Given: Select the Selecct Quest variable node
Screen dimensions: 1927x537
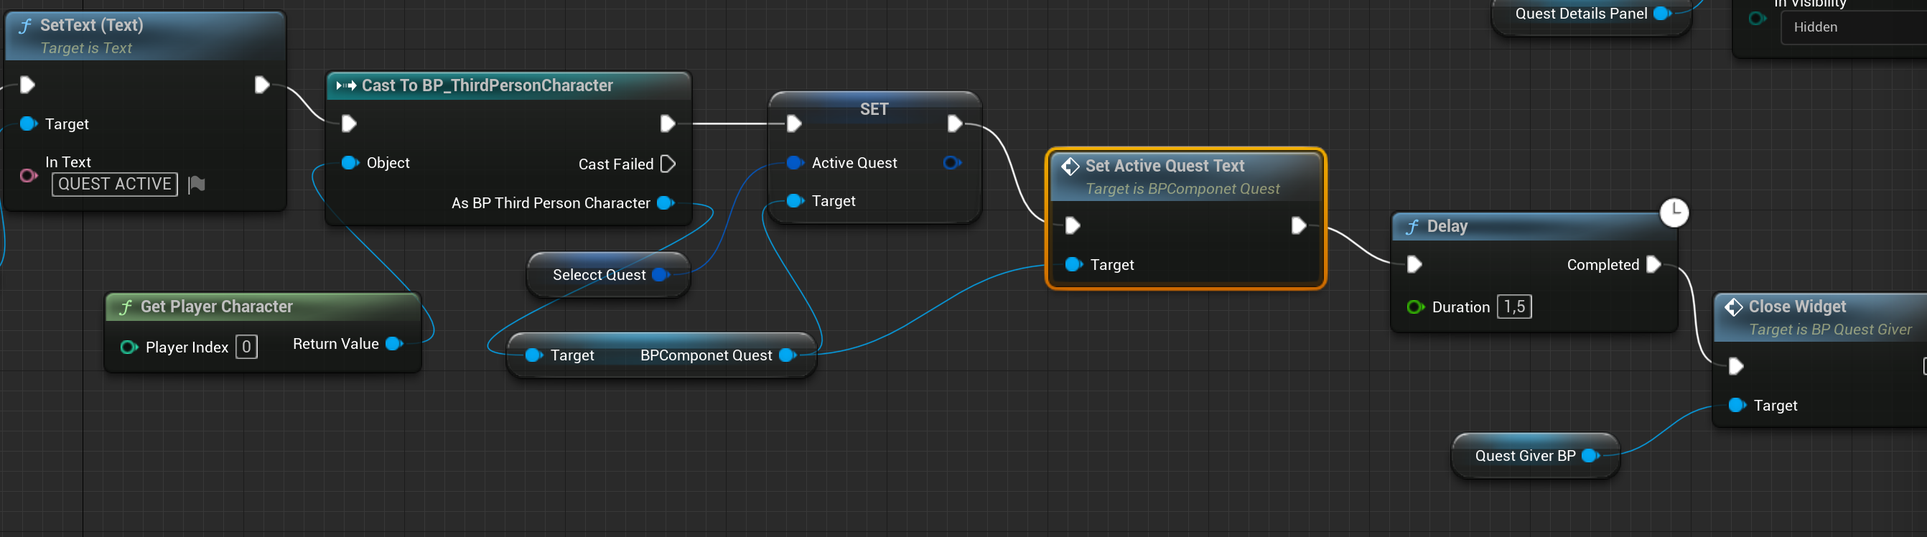Looking at the screenshot, I should (608, 274).
